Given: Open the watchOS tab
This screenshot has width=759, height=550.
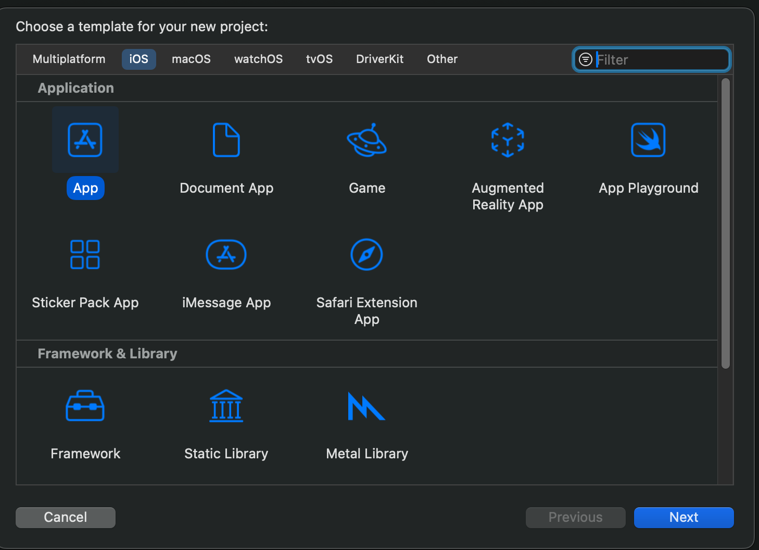Looking at the screenshot, I should [259, 59].
